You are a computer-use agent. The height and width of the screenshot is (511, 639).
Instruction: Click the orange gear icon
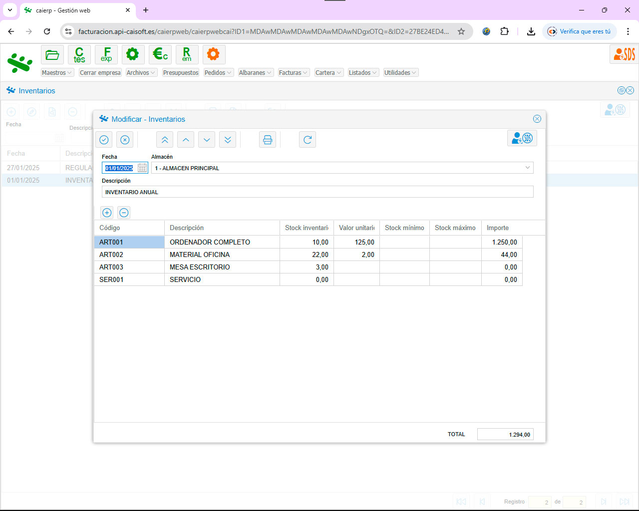click(x=214, y=54)
